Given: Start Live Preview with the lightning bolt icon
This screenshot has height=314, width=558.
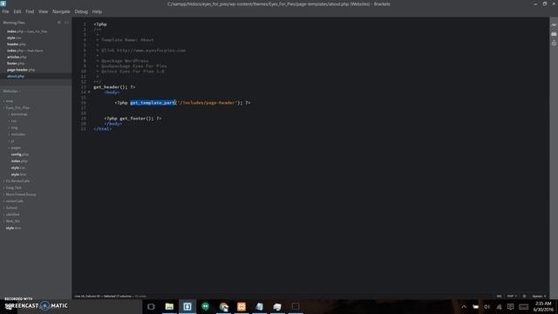Looking at the screenshot, I should click(x=554, y=24).
